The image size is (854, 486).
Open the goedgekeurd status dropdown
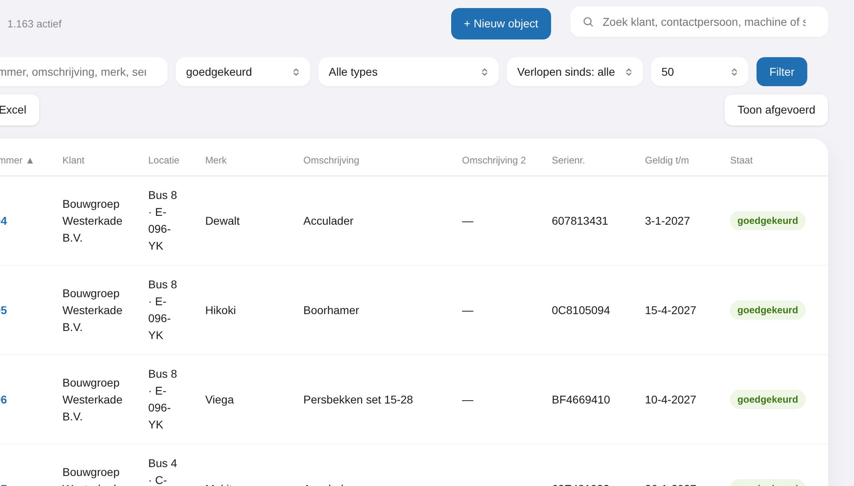(242, 72)
